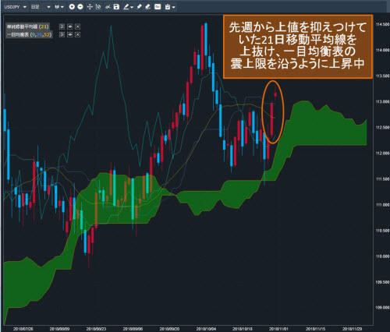The width and height of the screenshot is (390, 332).
Task: Click the 2018/10/04 date on the time axis
Action: 206,329
